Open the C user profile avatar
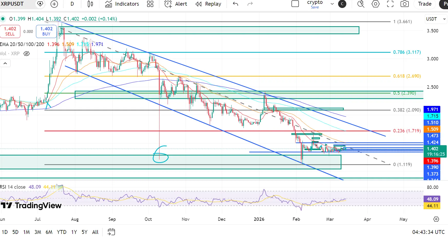The image size is (448, 238). tap(342, 4)
